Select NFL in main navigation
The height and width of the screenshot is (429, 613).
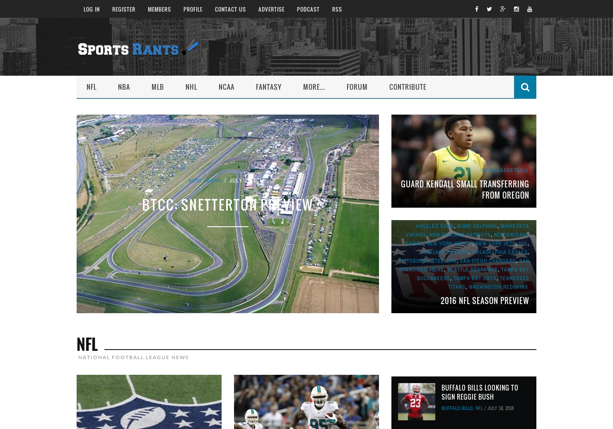click(x=92, y=87)
